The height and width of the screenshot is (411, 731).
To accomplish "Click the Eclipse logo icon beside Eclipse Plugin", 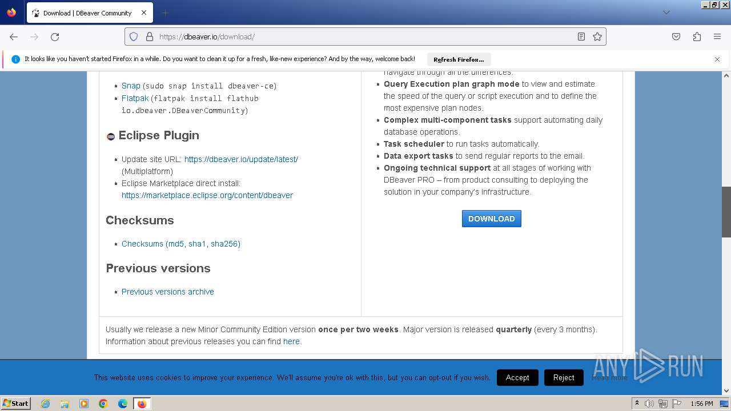I will tap(111, 136).
